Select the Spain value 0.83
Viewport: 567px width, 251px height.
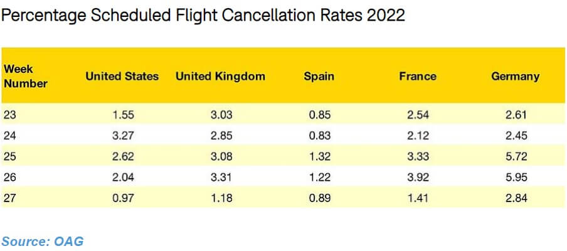319,136
